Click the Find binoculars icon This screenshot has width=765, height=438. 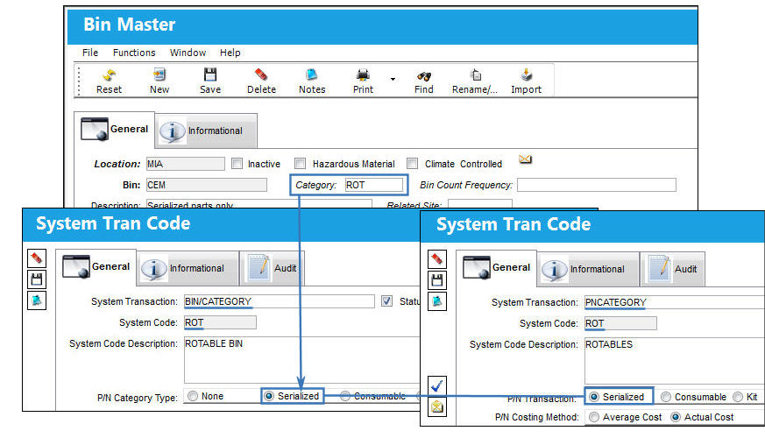coord(423,75)
